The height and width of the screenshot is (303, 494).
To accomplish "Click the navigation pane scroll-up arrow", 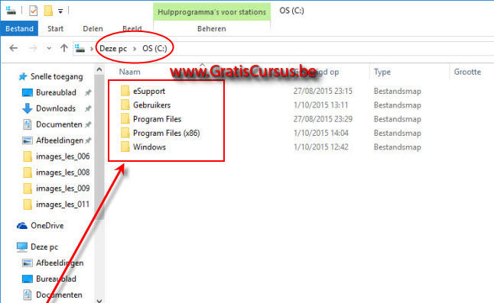I will (99, 69).
